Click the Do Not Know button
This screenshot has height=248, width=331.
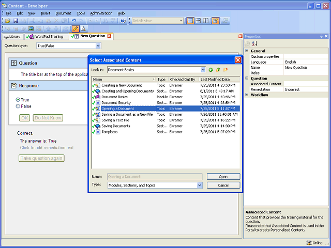(x=48, y=118)
